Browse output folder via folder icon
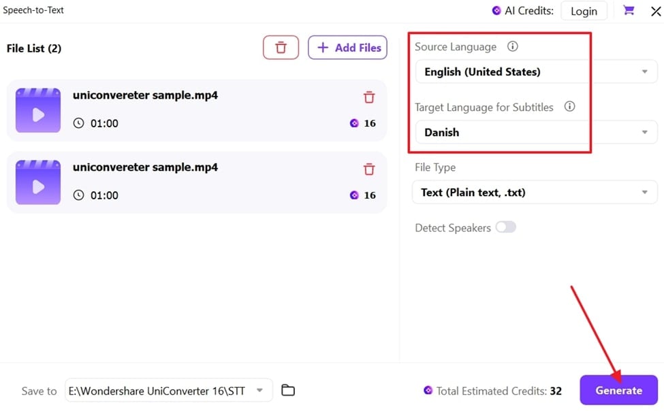The image size is (664, 411). pos(288,391)
